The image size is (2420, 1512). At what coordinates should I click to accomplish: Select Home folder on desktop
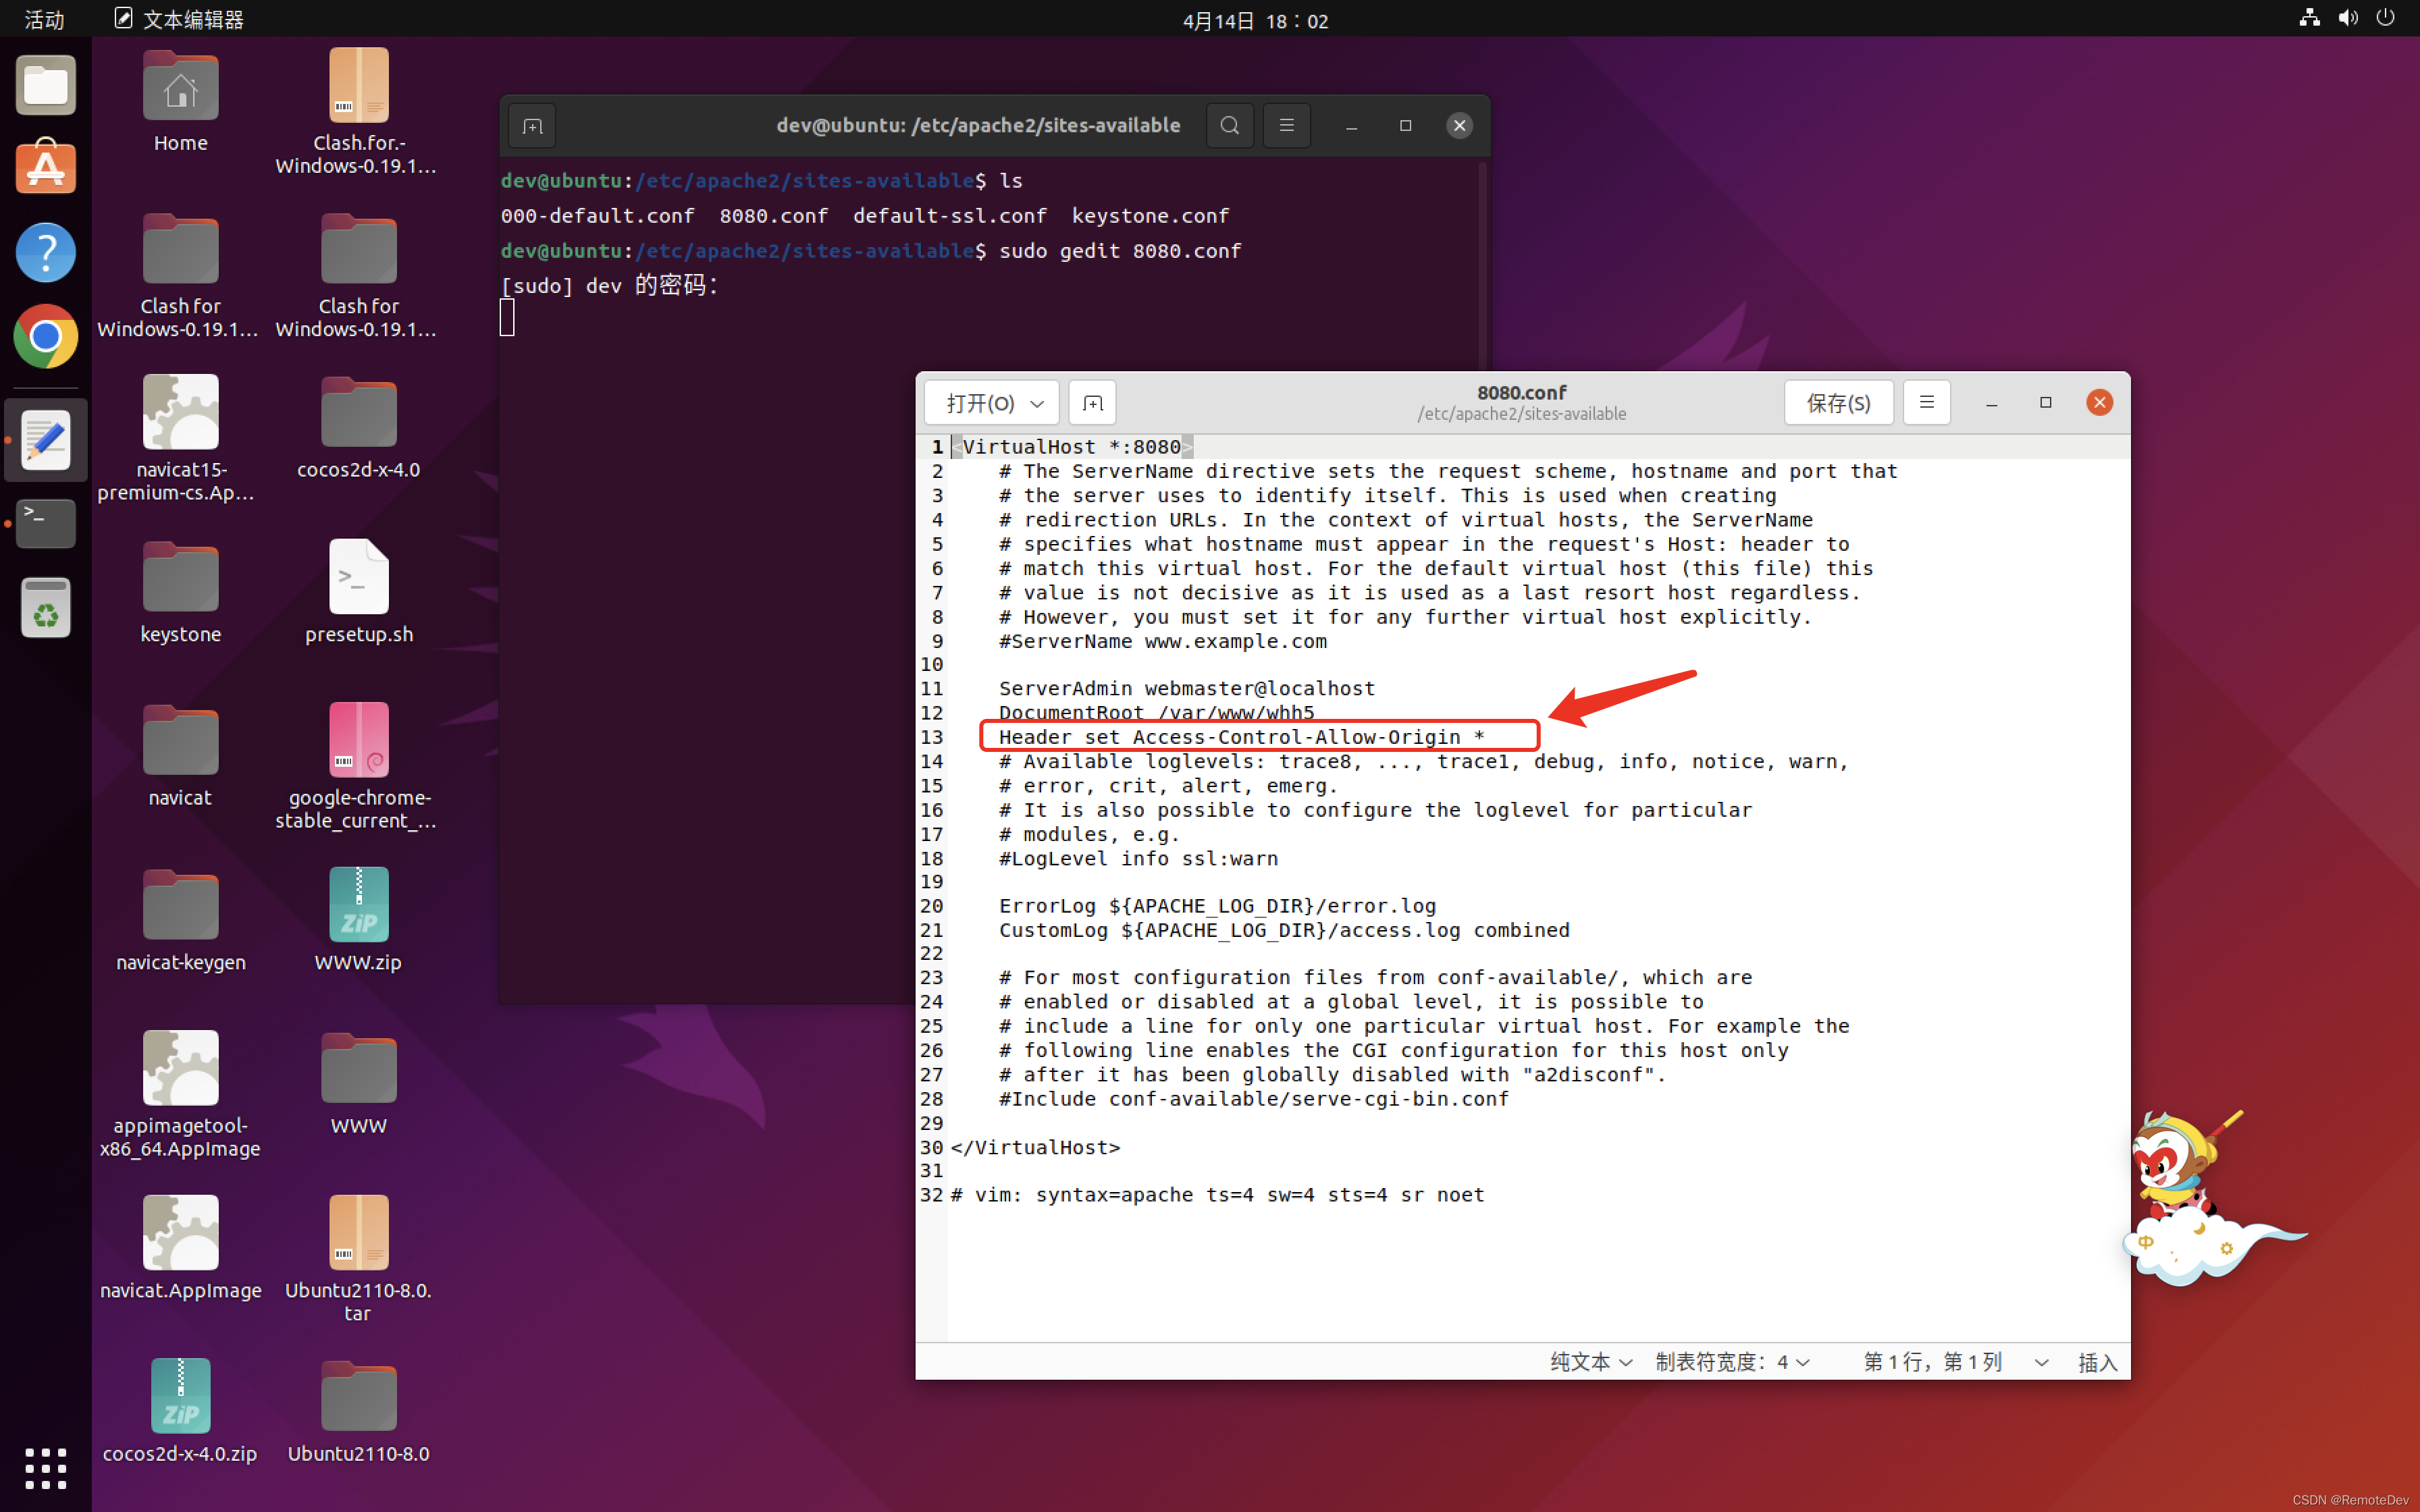[x=181, y=100]
